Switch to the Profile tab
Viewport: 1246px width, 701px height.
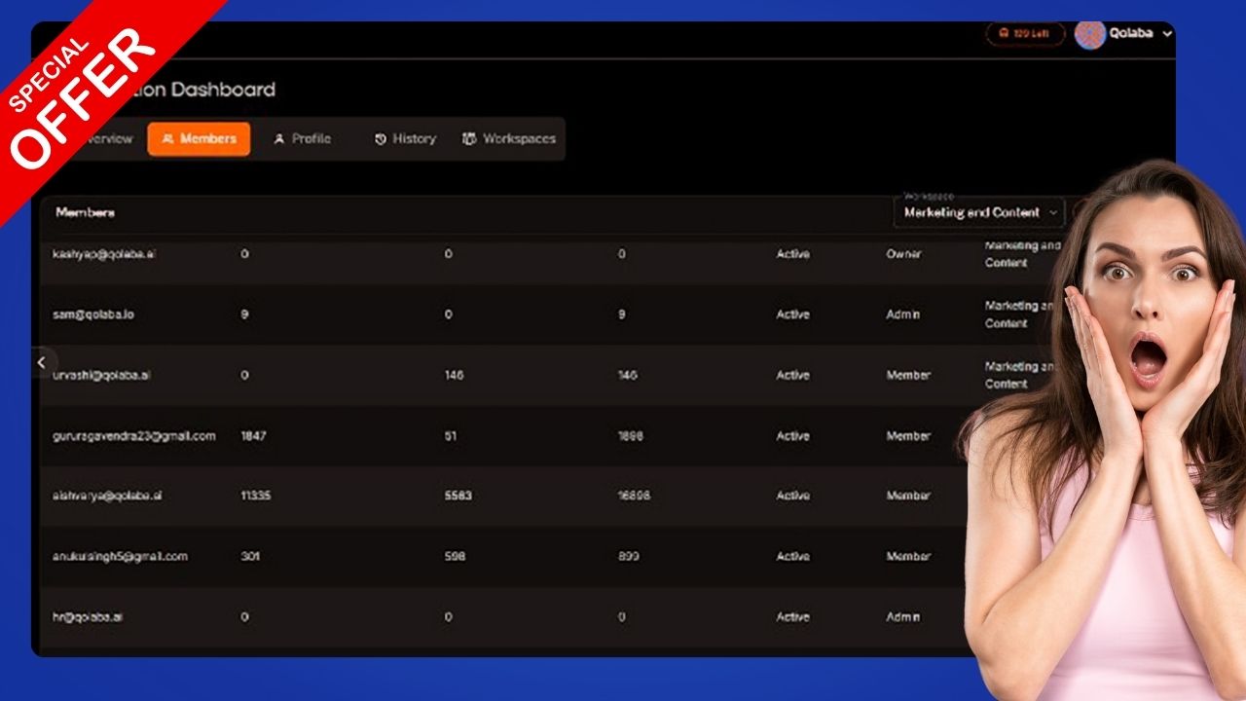click(302, 138)
